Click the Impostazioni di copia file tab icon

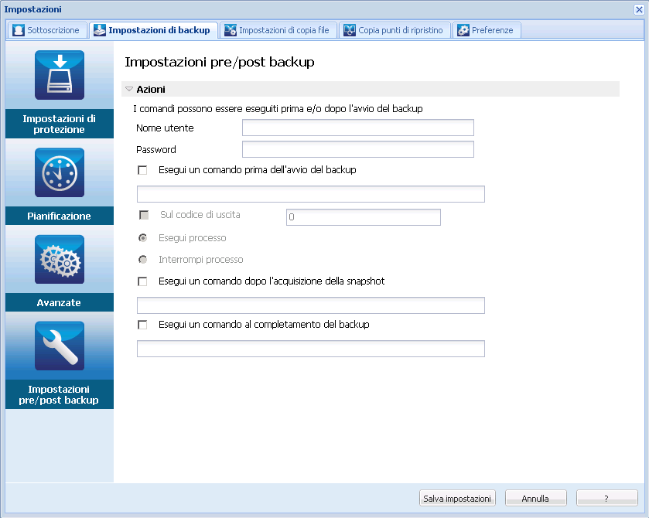point(231,30)
